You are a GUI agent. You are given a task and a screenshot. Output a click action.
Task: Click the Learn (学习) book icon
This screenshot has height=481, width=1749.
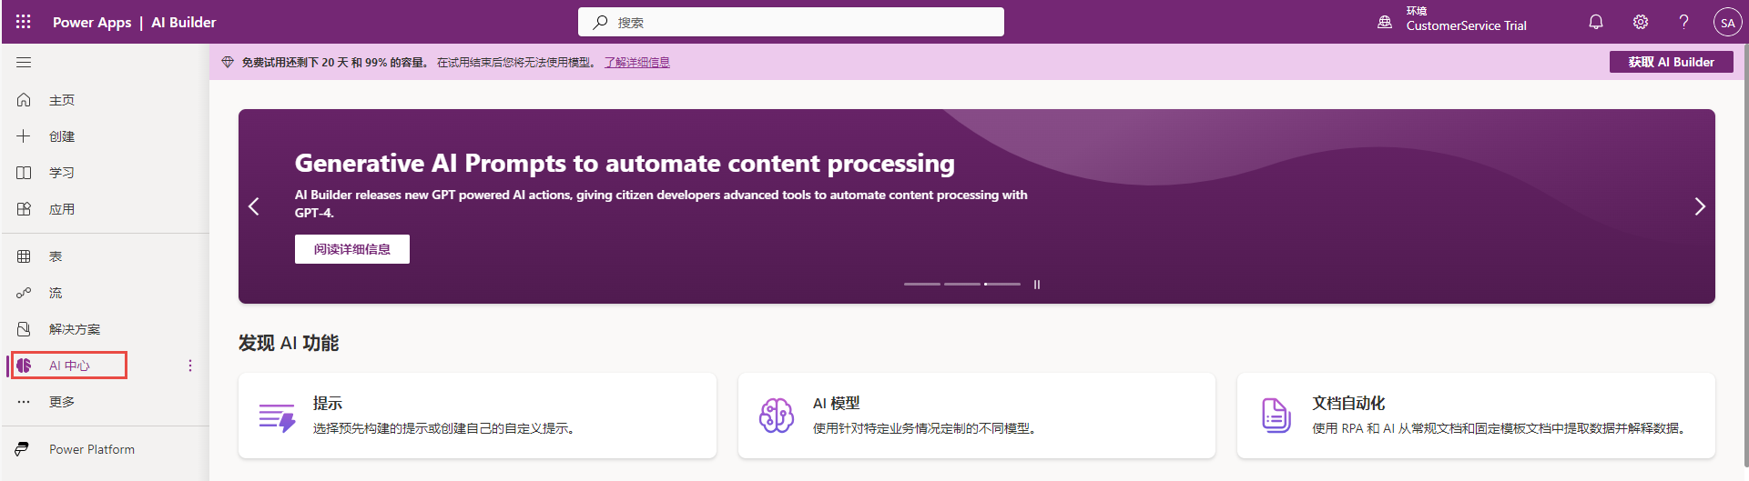tap(24, 173)
